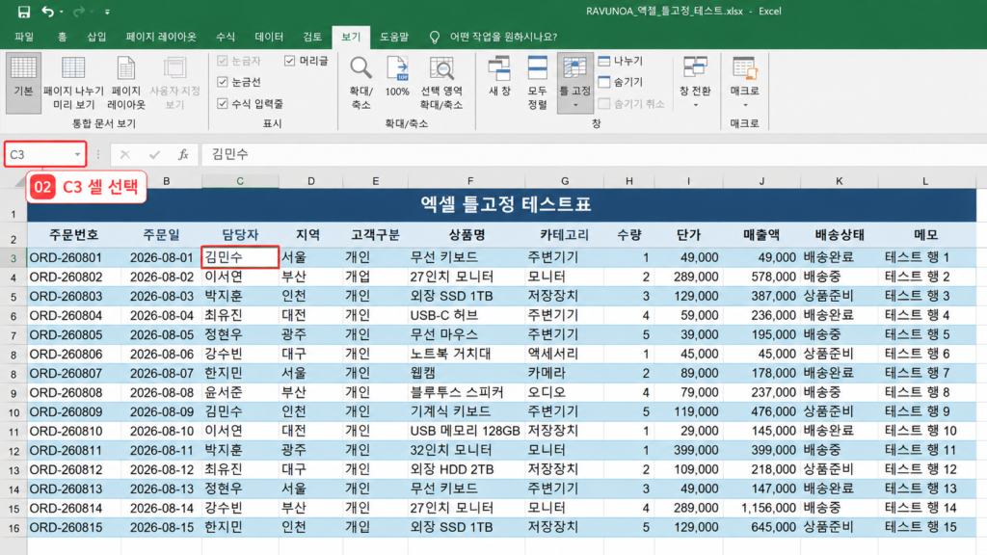
Task: Undo the last action
Action: click(47, 12)
